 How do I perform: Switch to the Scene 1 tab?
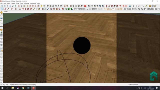point(5,11)
